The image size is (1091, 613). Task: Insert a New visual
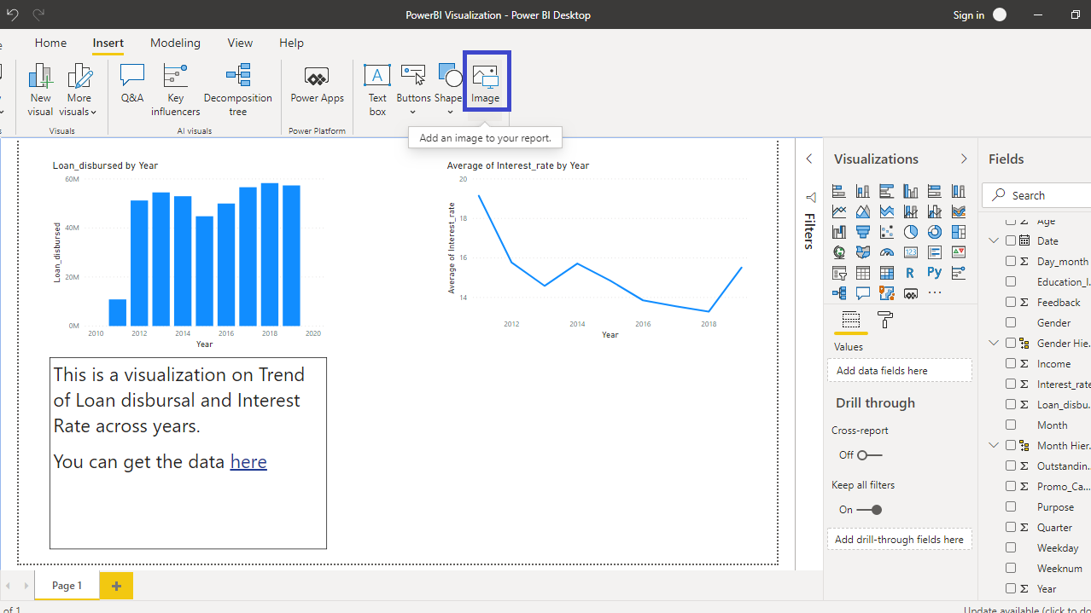point(40,90)
